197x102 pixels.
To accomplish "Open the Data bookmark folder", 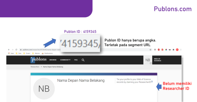I will click(18, 53).
